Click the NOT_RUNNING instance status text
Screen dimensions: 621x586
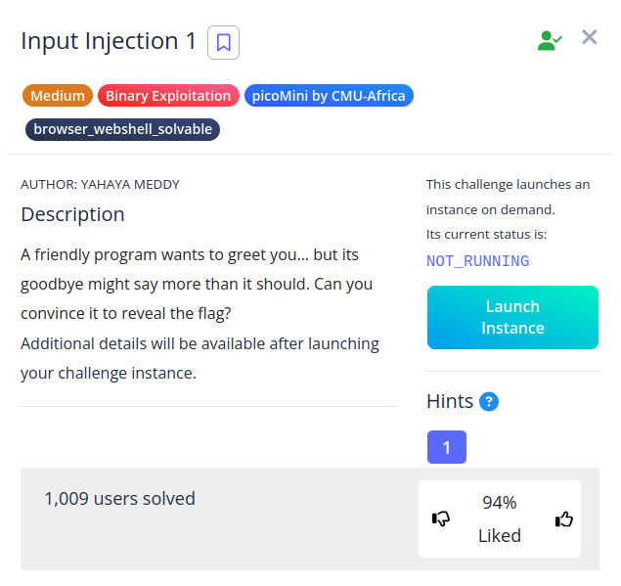(478, 261)
